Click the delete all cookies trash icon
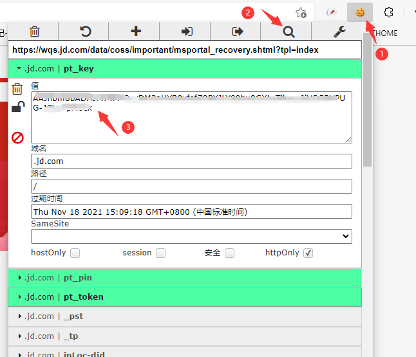The image size is (416, 357). click(35, 32)
